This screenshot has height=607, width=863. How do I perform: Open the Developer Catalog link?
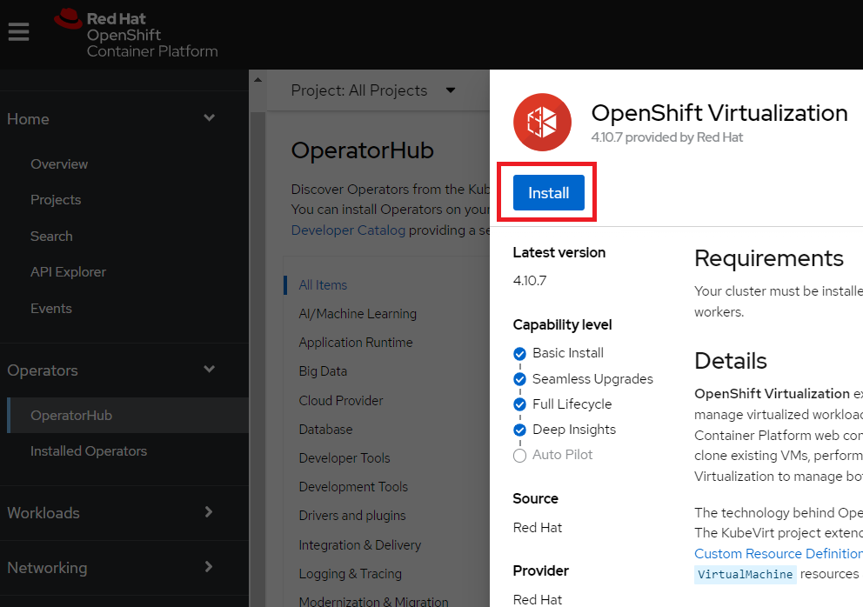(348, 230)
